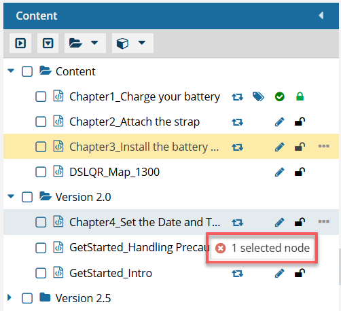This screenshot has height=311, width=341.
Task: Tick the checkbox for Chapter2_Attach the strap
Action: pyautogui.click(x=41, y=122)
